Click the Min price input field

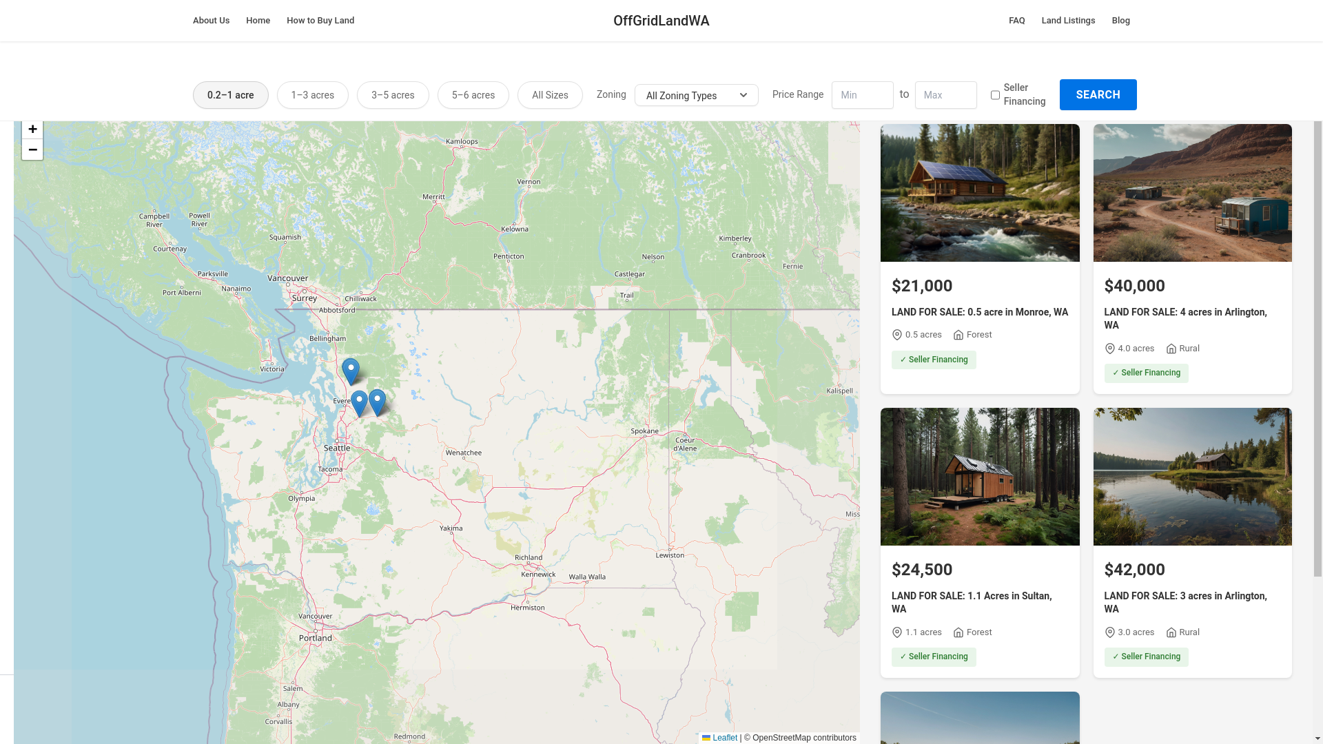coord(863,95)
